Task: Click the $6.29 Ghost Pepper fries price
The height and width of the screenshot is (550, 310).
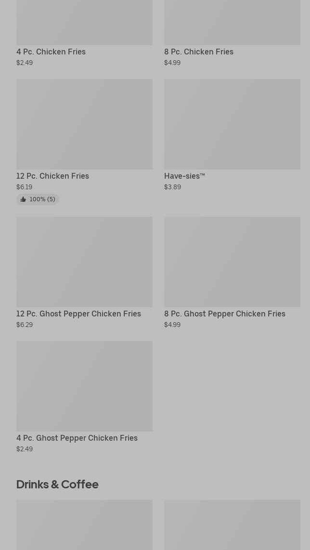Action: tap(25, 325)
